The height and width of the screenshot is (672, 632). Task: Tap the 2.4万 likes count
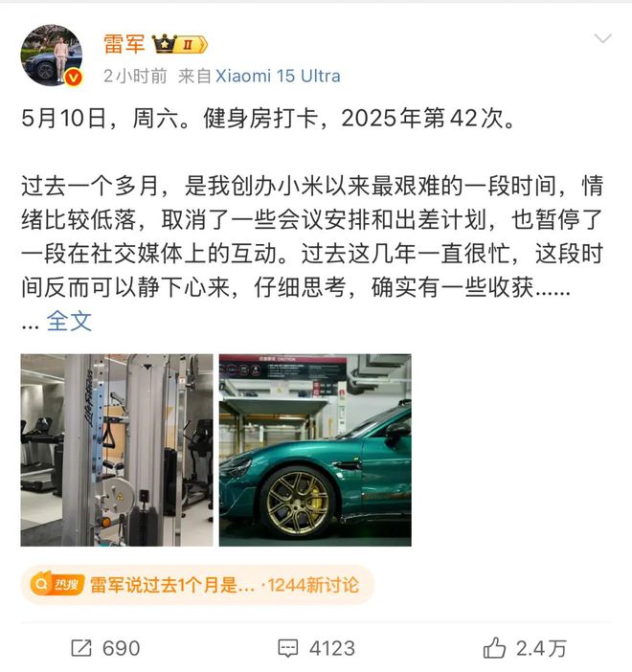(542, 648)
